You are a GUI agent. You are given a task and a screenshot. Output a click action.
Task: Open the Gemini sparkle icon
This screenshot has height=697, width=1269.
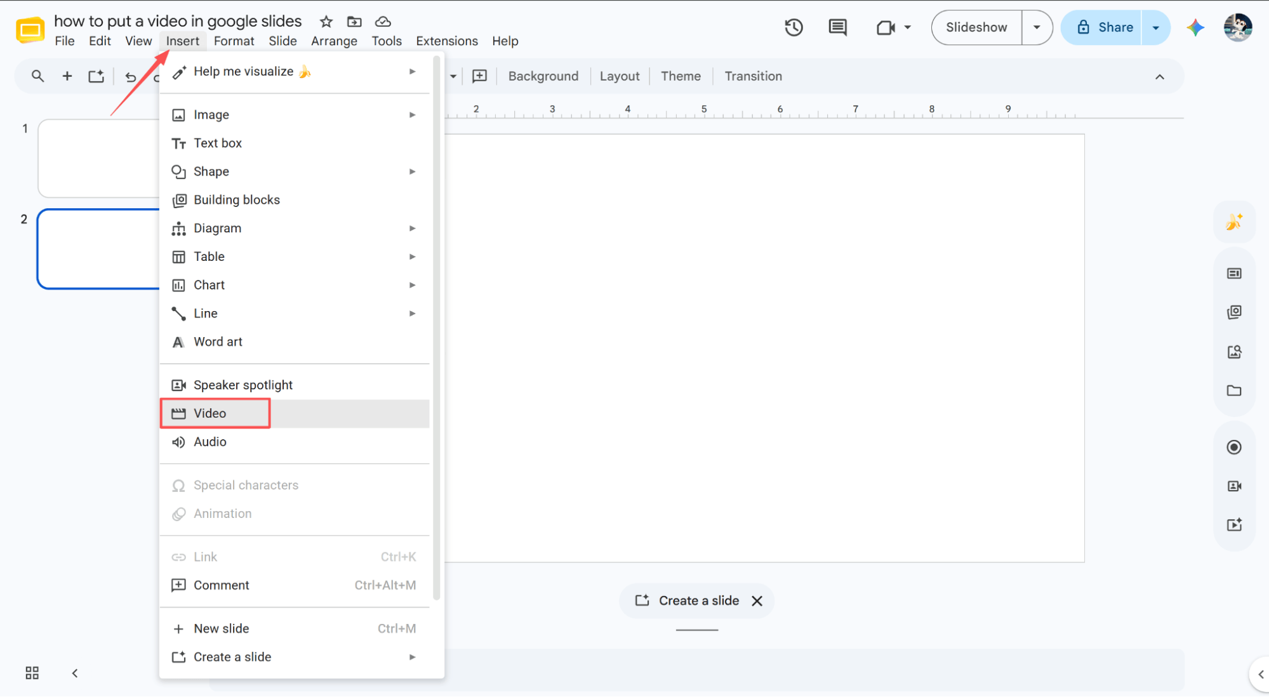coord(1195,27)
